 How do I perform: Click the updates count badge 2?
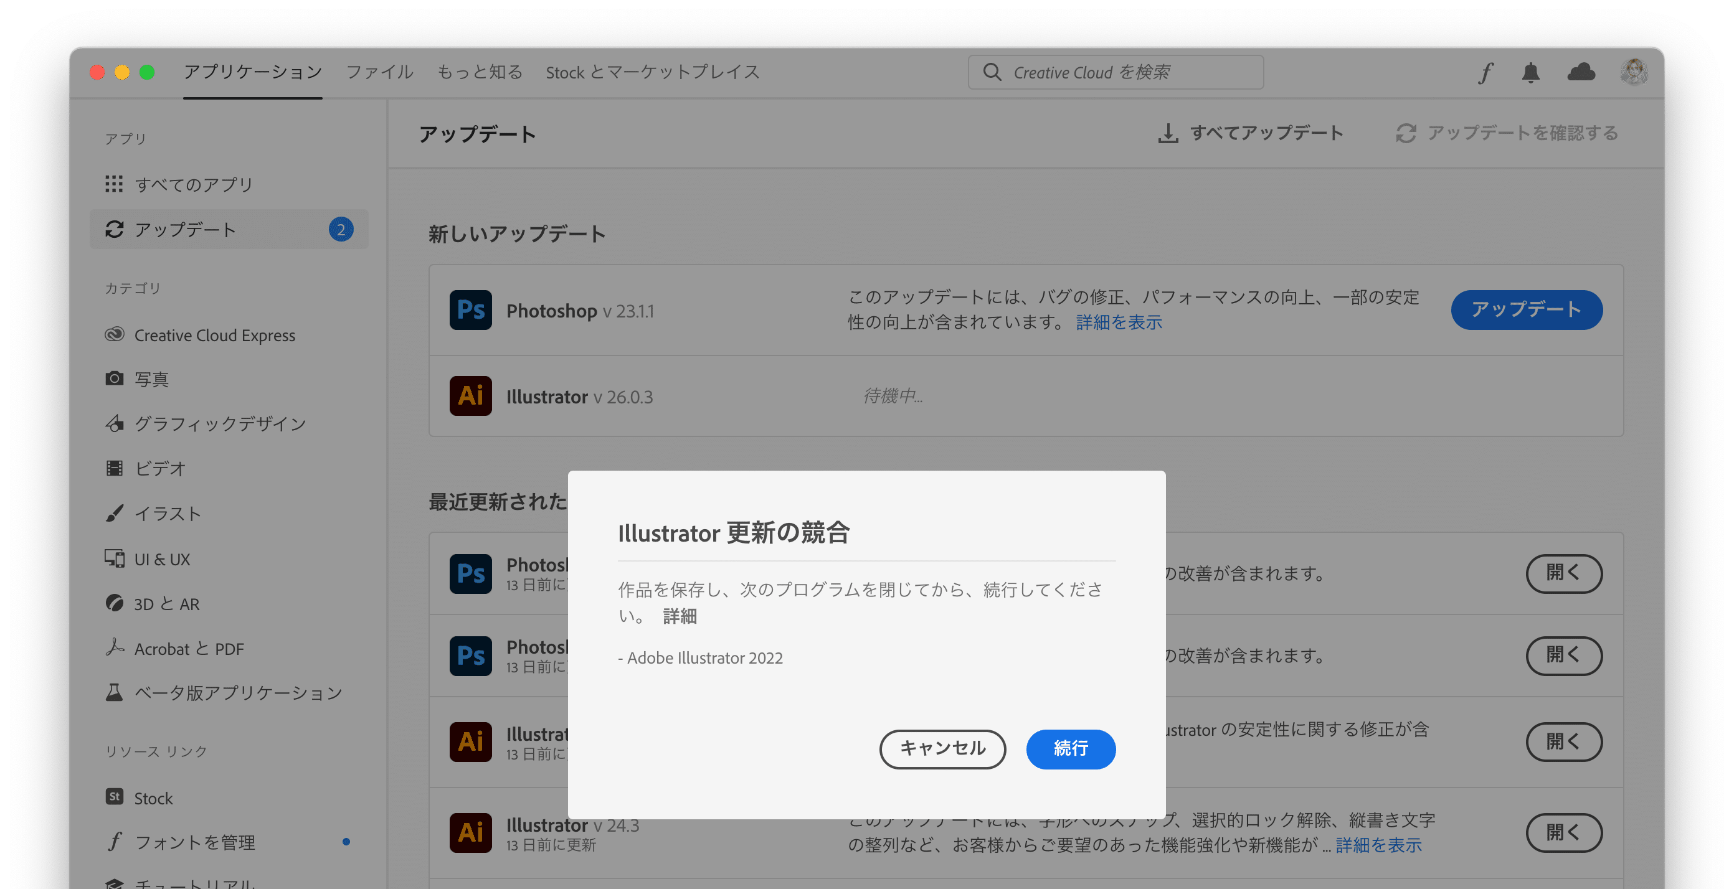341,230
